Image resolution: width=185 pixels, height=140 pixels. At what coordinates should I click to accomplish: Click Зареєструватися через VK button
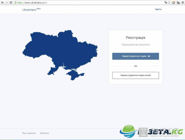coord(135,56)
